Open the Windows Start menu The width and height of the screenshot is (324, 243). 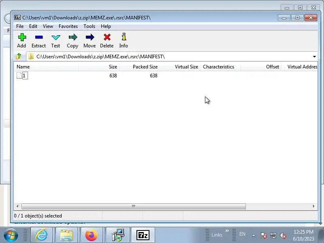(x=11, y=235)
